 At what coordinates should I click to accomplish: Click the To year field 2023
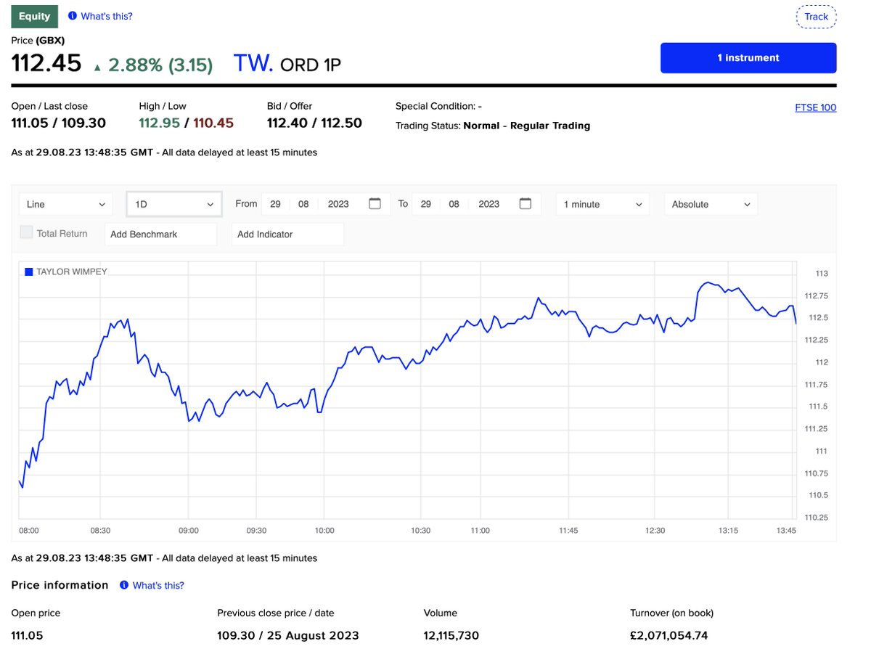click(489, 204)
